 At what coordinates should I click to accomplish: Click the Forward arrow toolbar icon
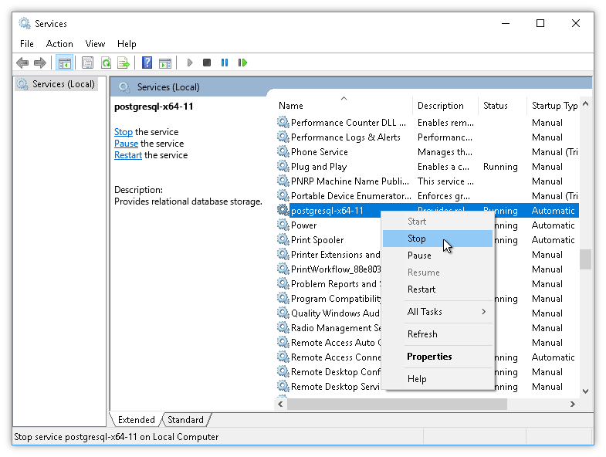pos(40,63)
